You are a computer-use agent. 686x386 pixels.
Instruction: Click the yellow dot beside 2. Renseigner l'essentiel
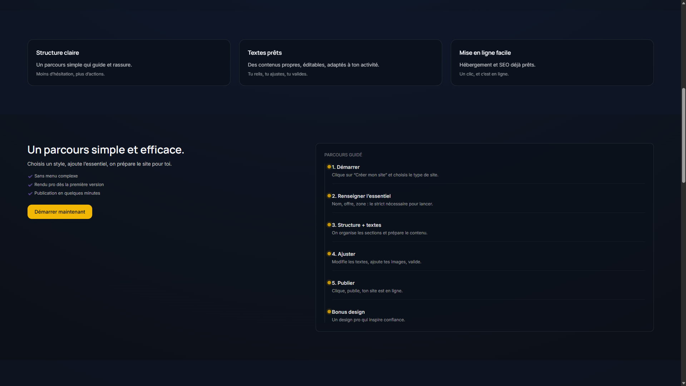click(x=329, y=196)
